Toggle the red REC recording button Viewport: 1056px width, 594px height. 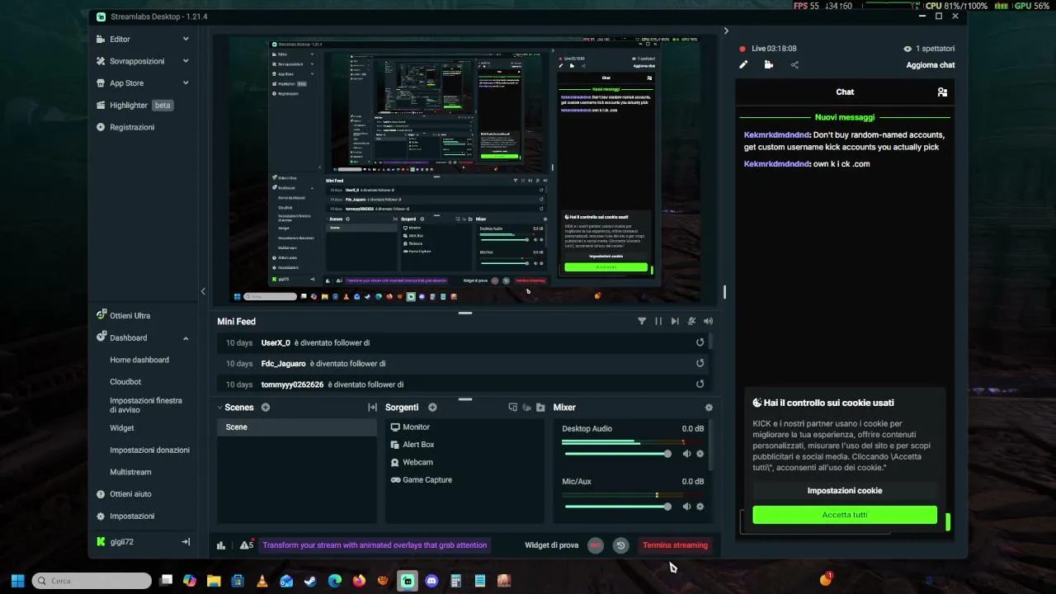(x=596, y=545)
